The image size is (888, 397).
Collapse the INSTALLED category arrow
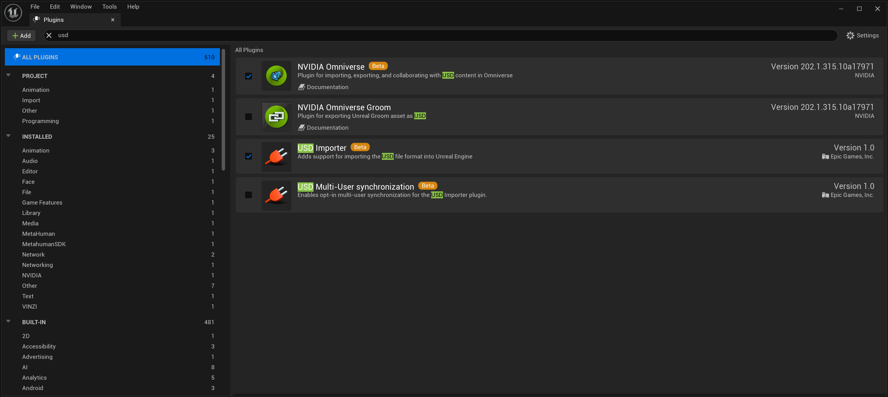(x=8, y=136)
